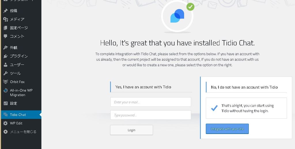Viewport: 295px width, 149px height.
Task: Click the wrench icon beside ツール
Action: (5, 73)
